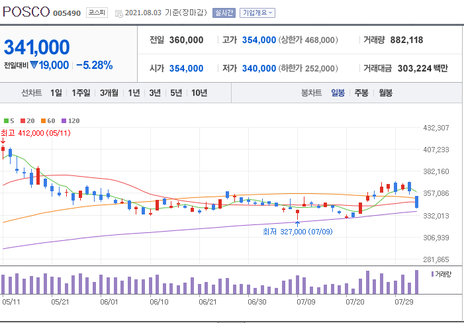
Task: Click the calendar icon beside 2021.08.03
Action: pos(119,13)
